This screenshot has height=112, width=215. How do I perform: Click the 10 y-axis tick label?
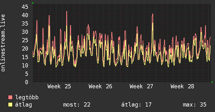click(x=25, y=65)
